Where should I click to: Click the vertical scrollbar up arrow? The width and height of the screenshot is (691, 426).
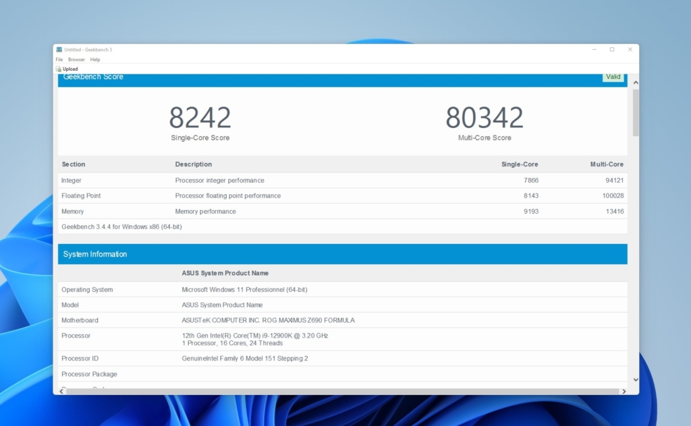(x=636, y=83)
